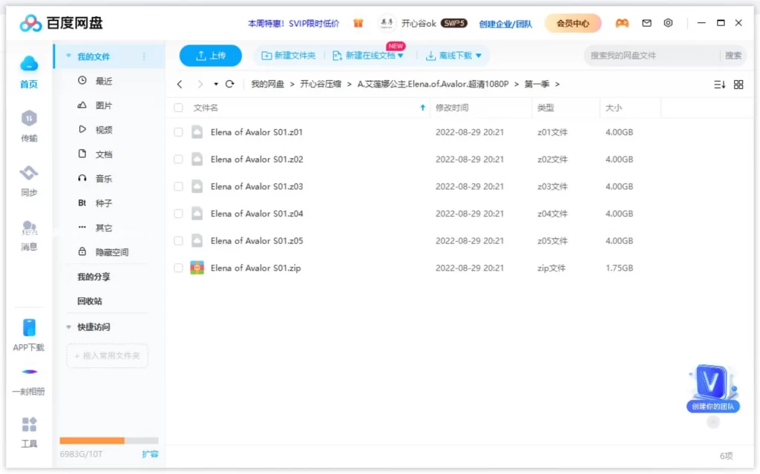Screen dimensions: 760x474
Task: Select 其它 in the sidebar
Action: coord(104,227)
